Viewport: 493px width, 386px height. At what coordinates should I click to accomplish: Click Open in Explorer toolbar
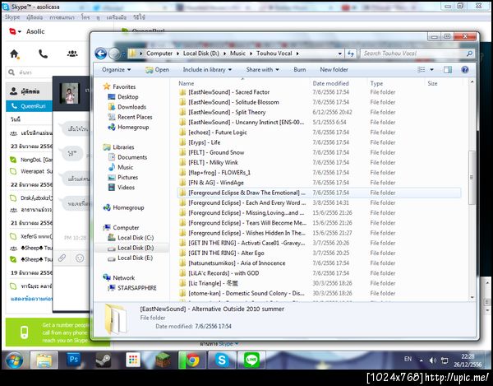(157, 70)
